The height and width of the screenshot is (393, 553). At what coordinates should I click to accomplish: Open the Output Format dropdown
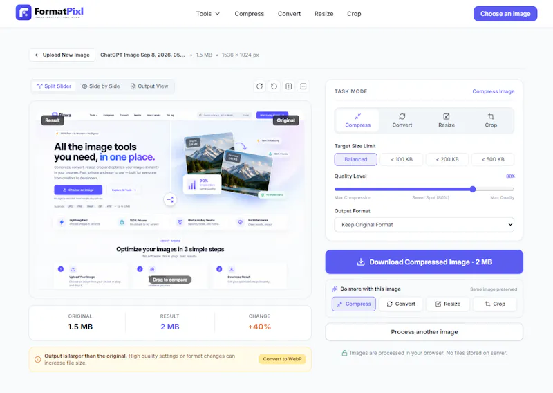click(424, 225)
